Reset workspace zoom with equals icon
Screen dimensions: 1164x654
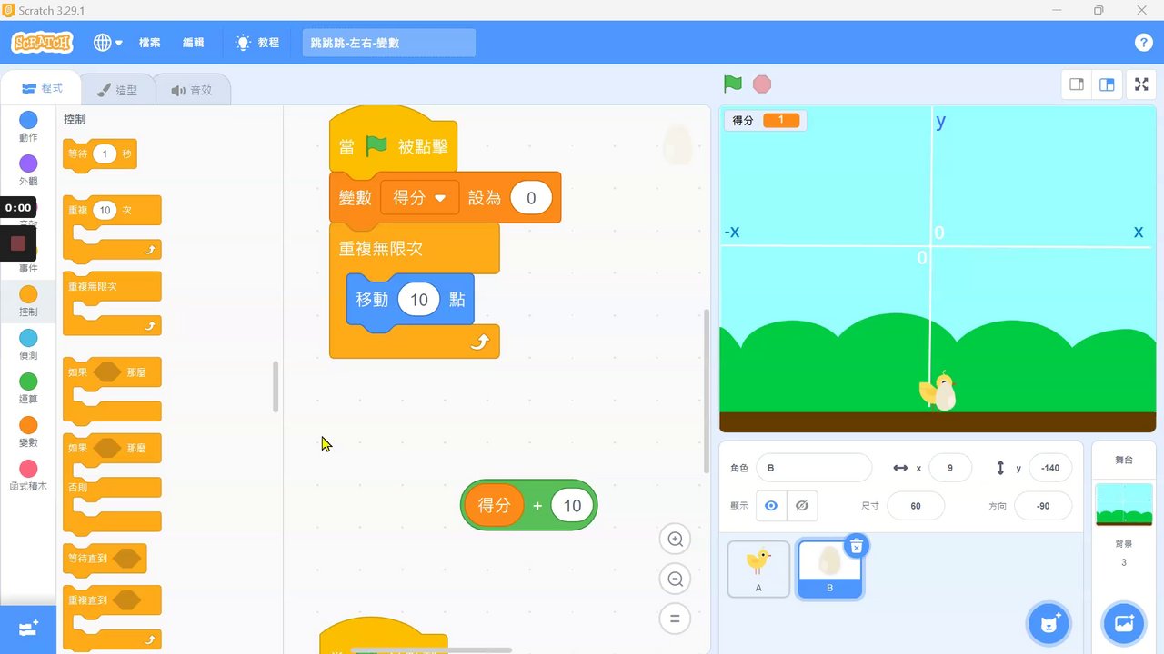pos(675,619)
